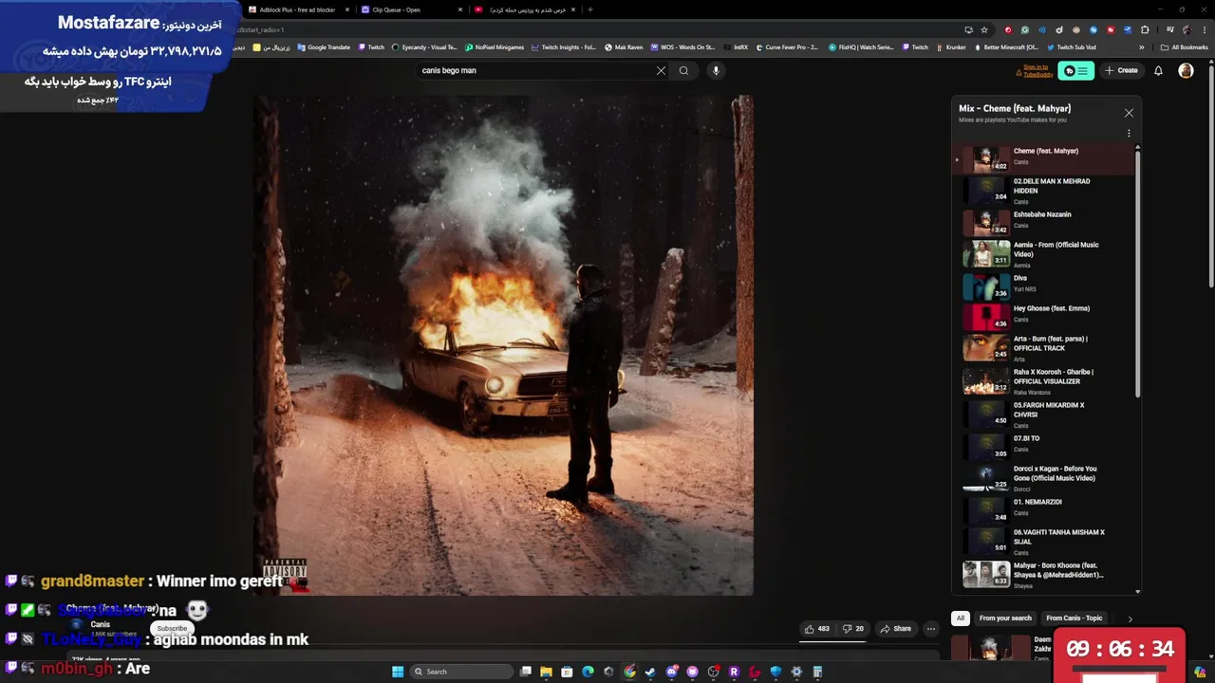Bookmark this page with the star icon

984,29
